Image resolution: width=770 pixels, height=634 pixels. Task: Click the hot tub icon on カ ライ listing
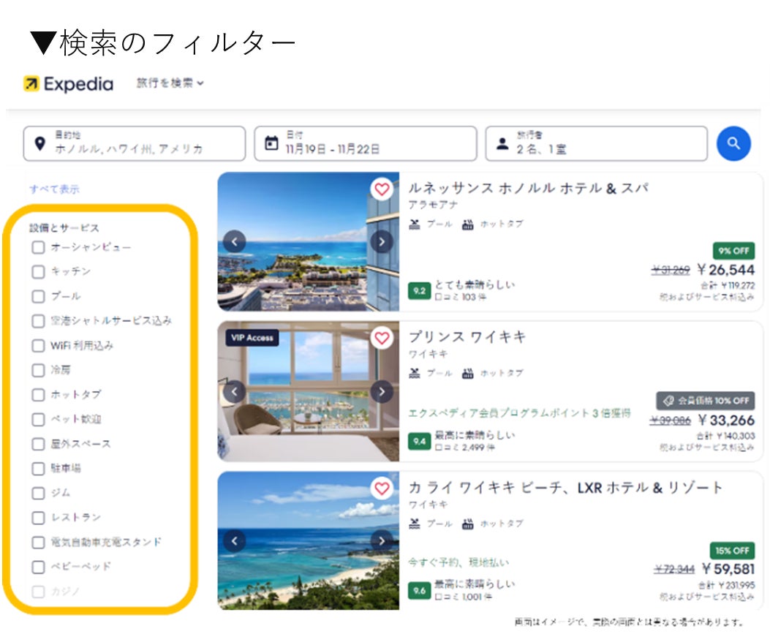(x=467, y=524)
